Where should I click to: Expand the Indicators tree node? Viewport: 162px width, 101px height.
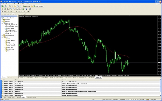click(2, 21)
